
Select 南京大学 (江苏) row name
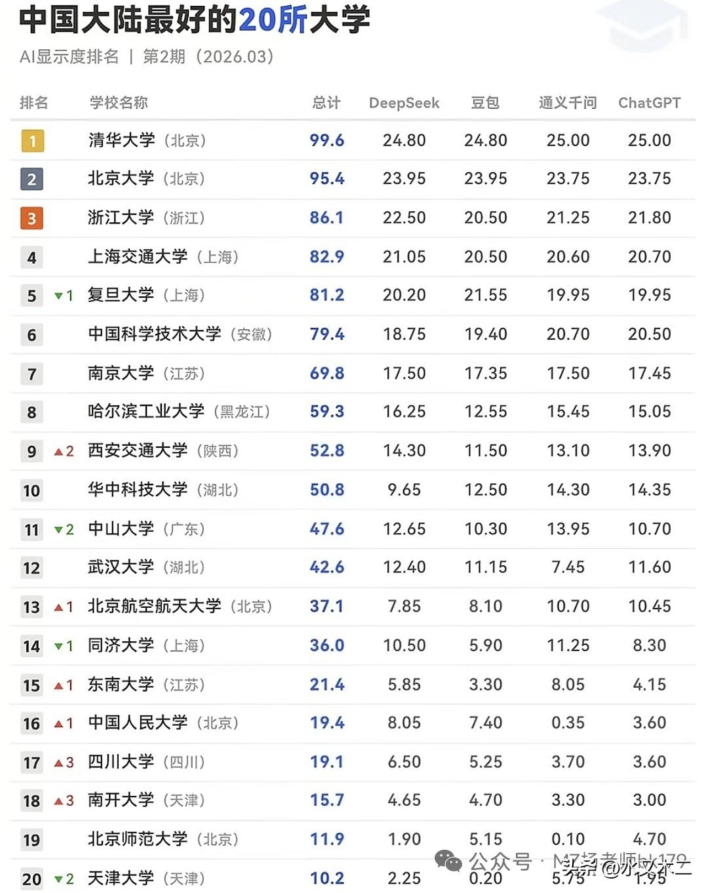coord(147,373)
